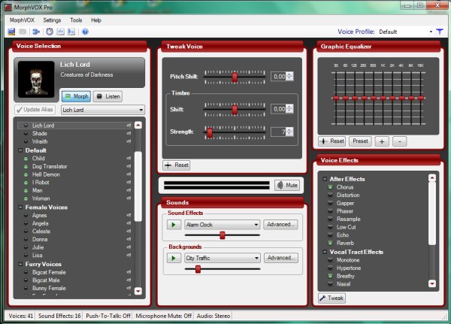This screenshot has width=451, height=324.
Task: Open the Help menu
Action: (x=96, y=20)
